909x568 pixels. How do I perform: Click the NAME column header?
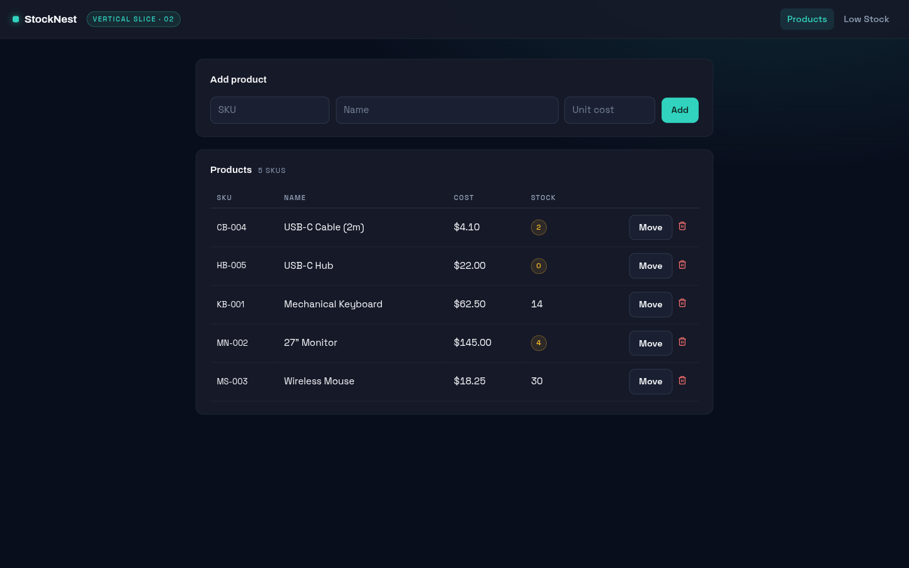click(x=295, y=198)
